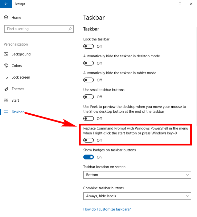Click the Themes icon

pos(6,89)
